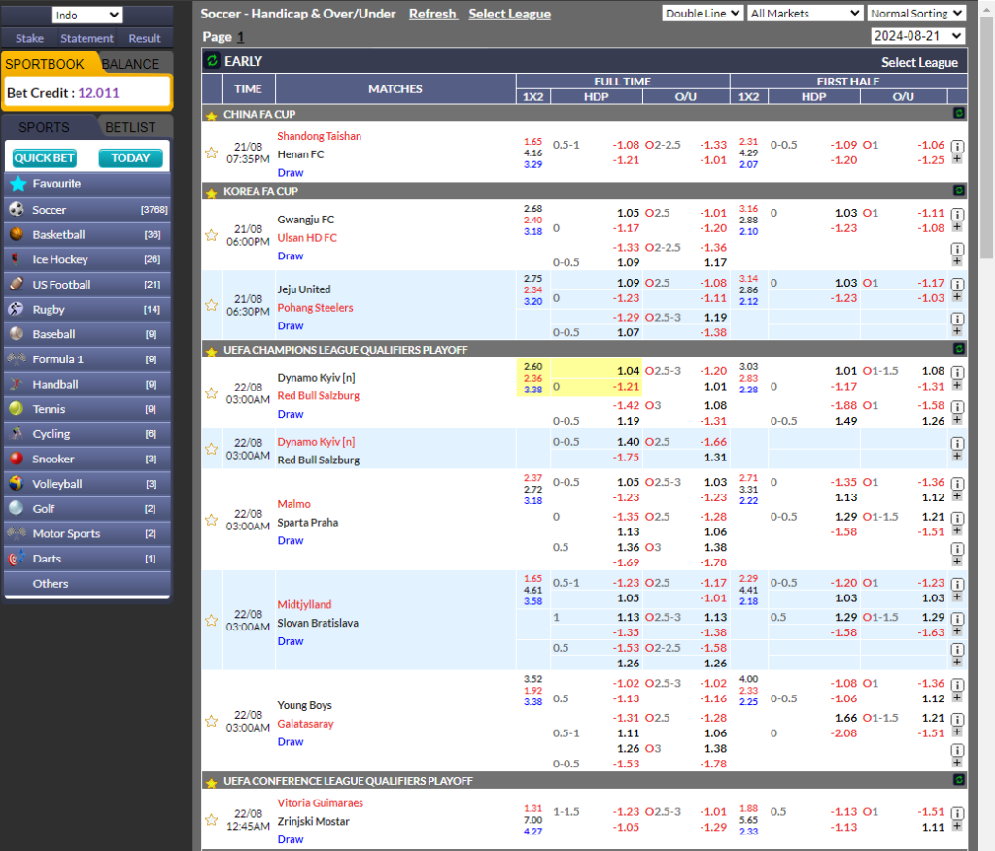The width and height of the screenshot is (995, 851).
Task: Open info icon for Shandong Taishan match
Action: coord(957,147)
